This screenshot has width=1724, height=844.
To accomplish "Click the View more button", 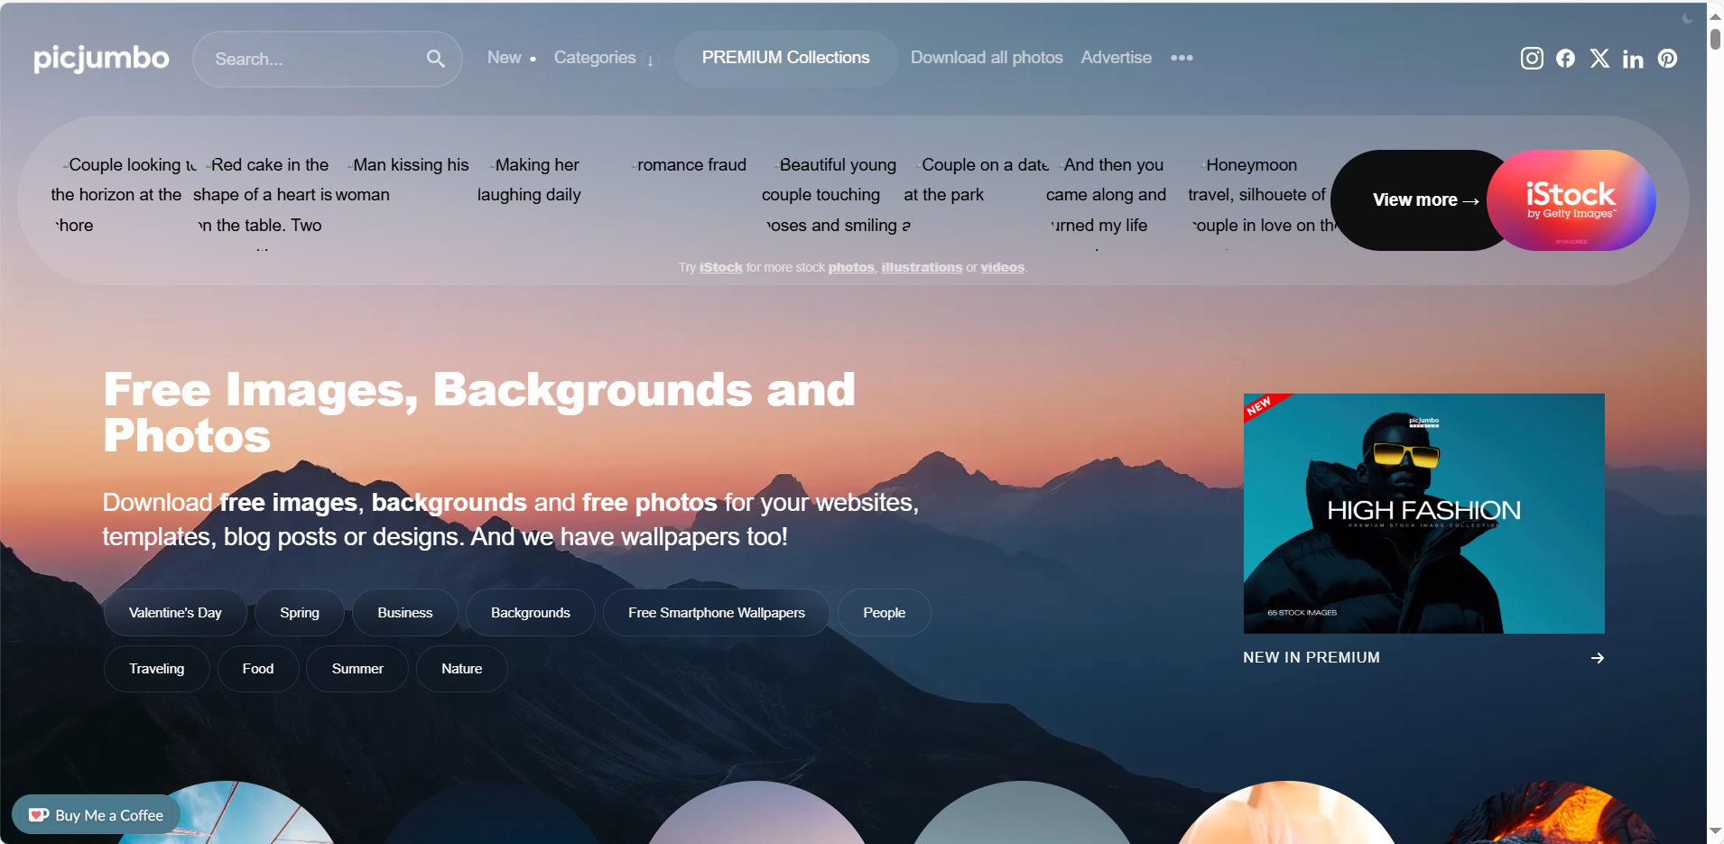I will click(1425, 200).
